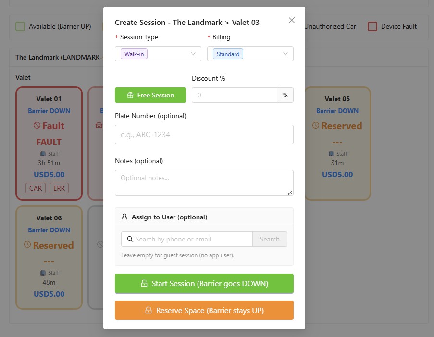Viewport: 434px width, 337px height.
Task: Click the Plate Number text field
Action: click(204, 134)
